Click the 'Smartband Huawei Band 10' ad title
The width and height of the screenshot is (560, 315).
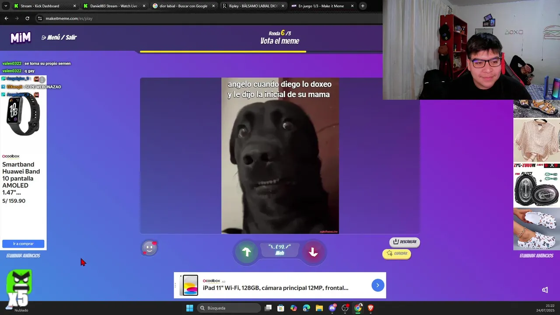click(x=21, y=178)
